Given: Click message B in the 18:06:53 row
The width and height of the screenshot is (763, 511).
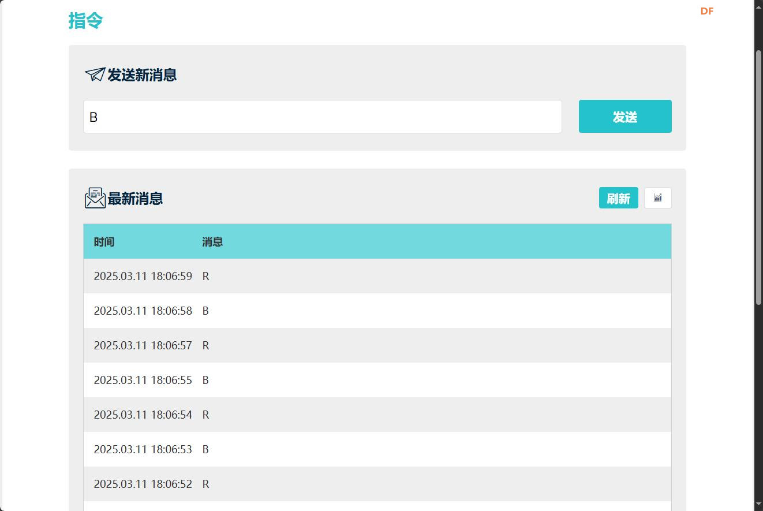Looking at the screenshot, I should 205,449.
